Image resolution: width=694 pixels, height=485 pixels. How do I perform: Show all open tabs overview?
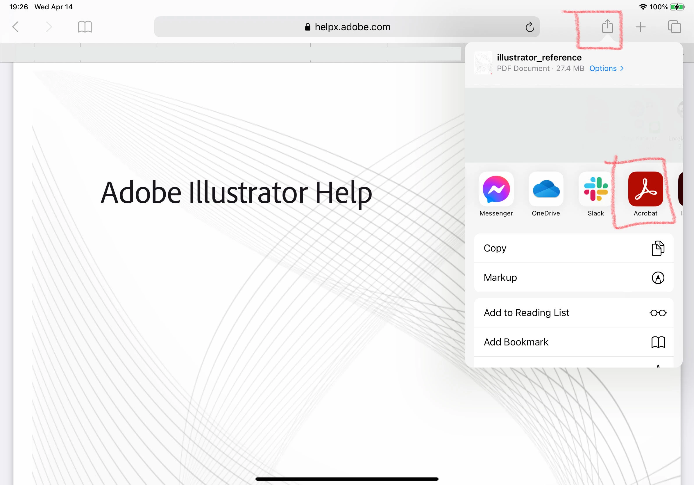[674, 27]
